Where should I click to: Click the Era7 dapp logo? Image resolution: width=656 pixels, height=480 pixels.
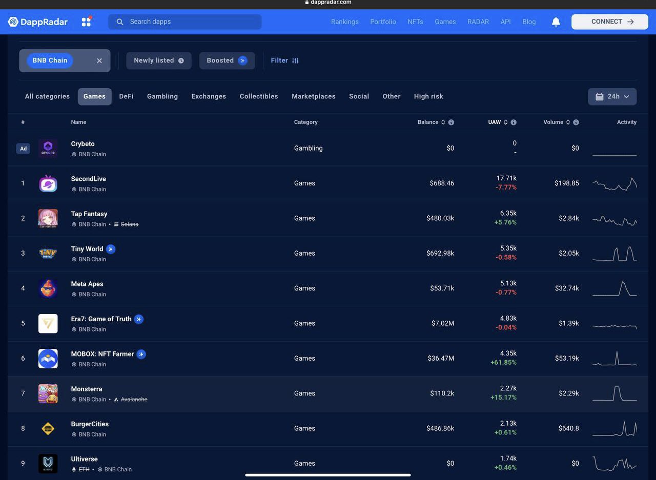[x=48, y=323]
